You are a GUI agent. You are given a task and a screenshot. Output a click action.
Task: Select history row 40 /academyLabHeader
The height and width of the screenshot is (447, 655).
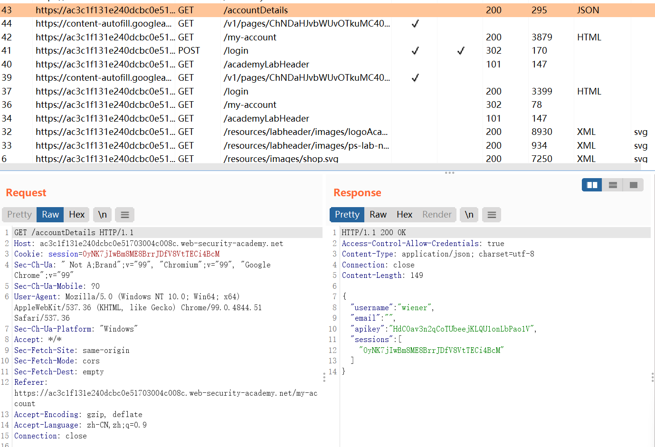[327, 64]
